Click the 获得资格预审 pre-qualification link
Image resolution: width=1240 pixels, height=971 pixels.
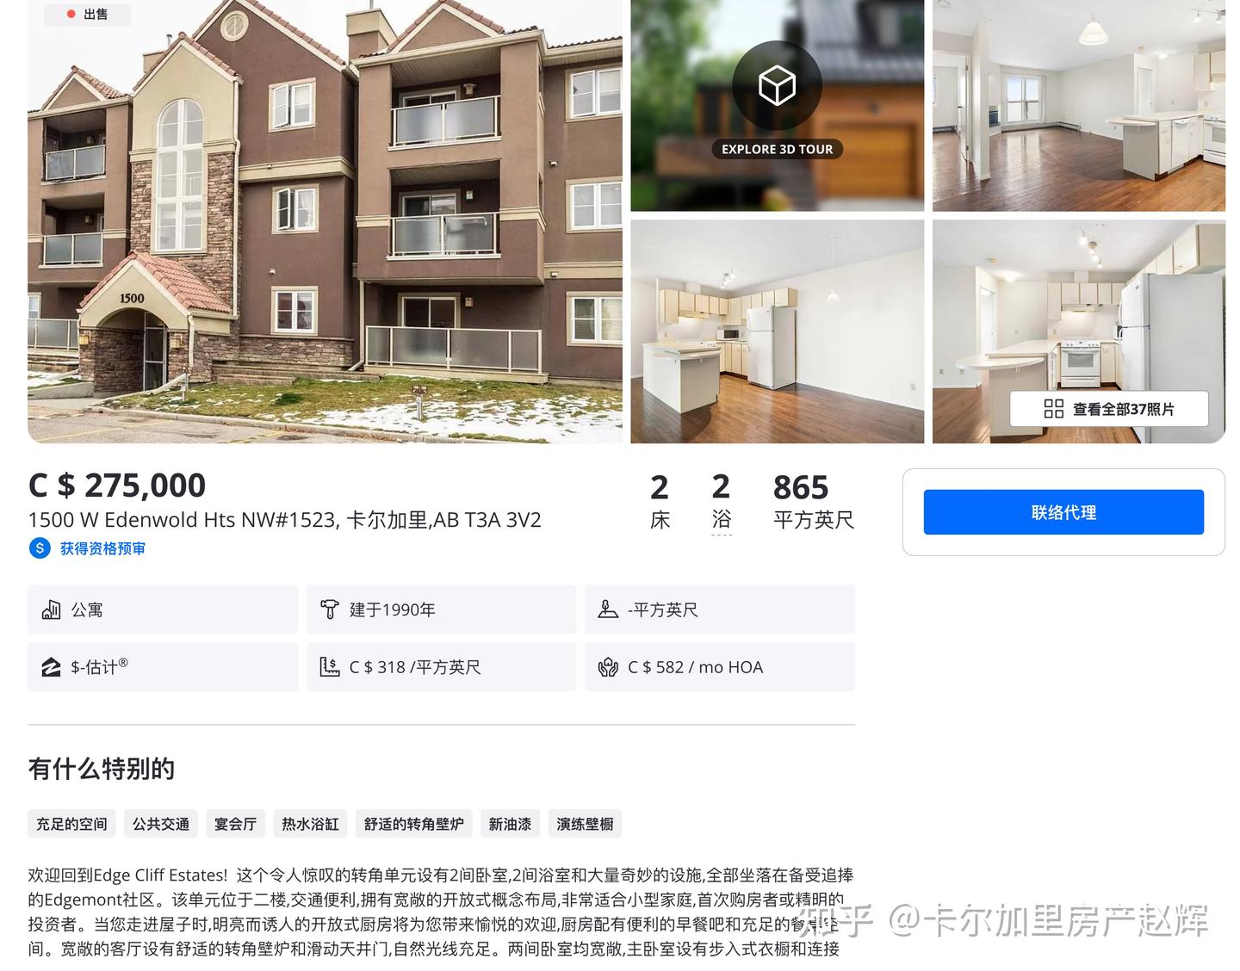pyautogui.click(x=102, y=548)
